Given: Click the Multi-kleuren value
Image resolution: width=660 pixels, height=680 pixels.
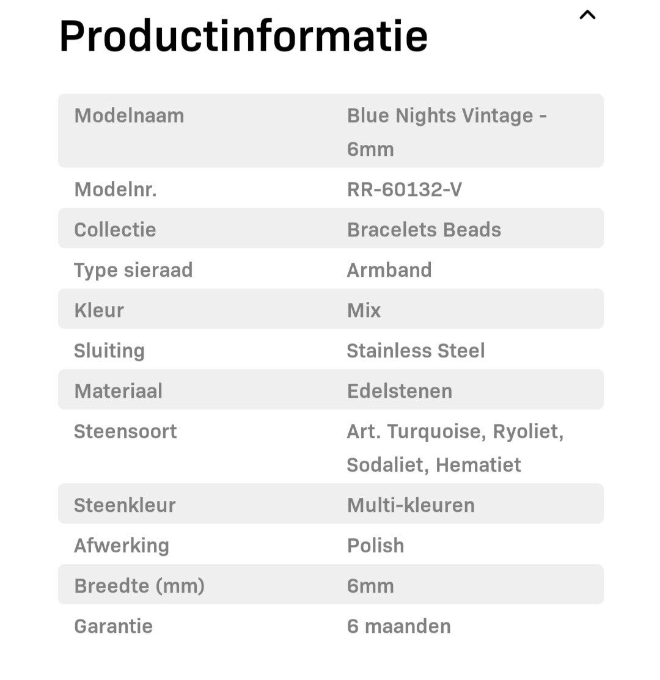Looking at the screenshot, I should (x=411, y=505).
